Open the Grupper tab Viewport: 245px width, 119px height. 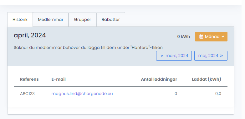(x=82, y=19)
